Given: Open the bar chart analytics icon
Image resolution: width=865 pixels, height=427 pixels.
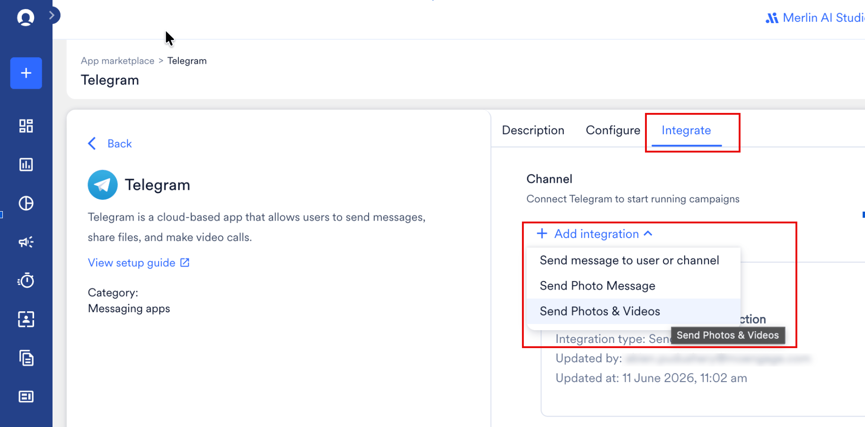Looking at the screenshot, I should pos(26,165).
